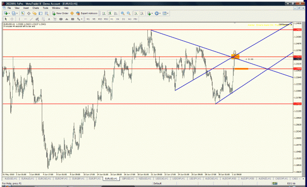Viewport: 307px width, 187px height.
Task: Open the File menu
Action: point(9,8)
